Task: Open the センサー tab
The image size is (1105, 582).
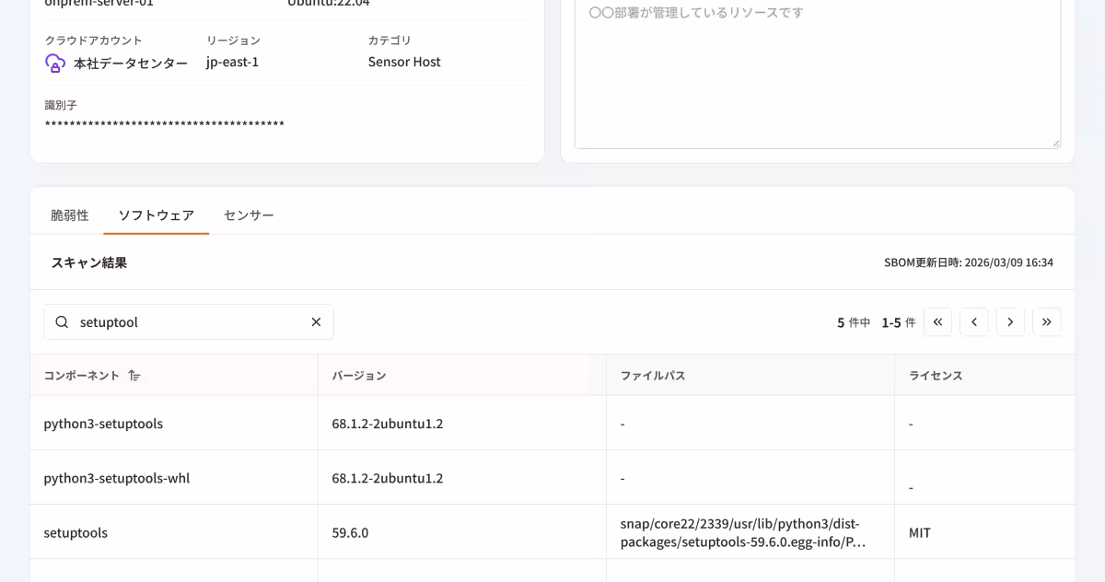Action: (x=247, y=215)
